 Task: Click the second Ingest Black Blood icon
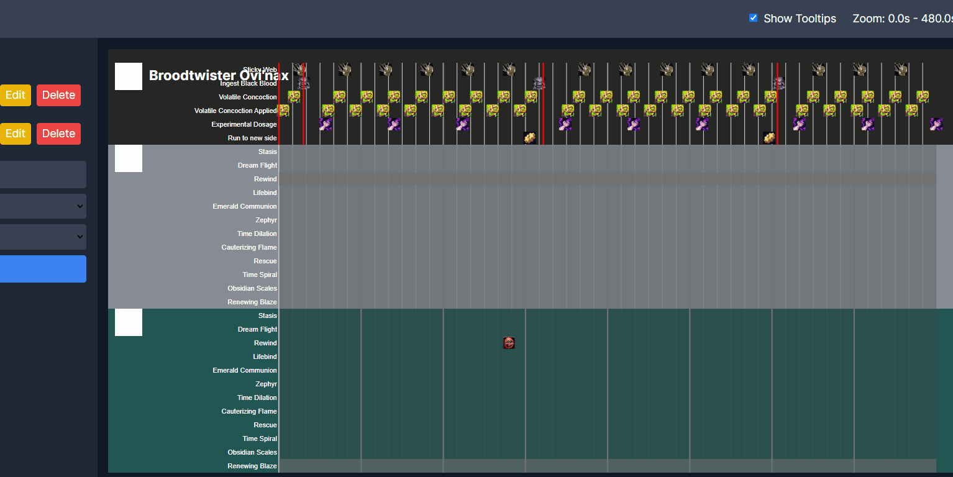539,83
